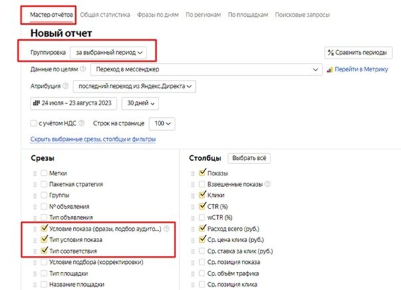Click the drag handle beside Метки
Viewport: 401px width, 290px height.
point(35,173)
